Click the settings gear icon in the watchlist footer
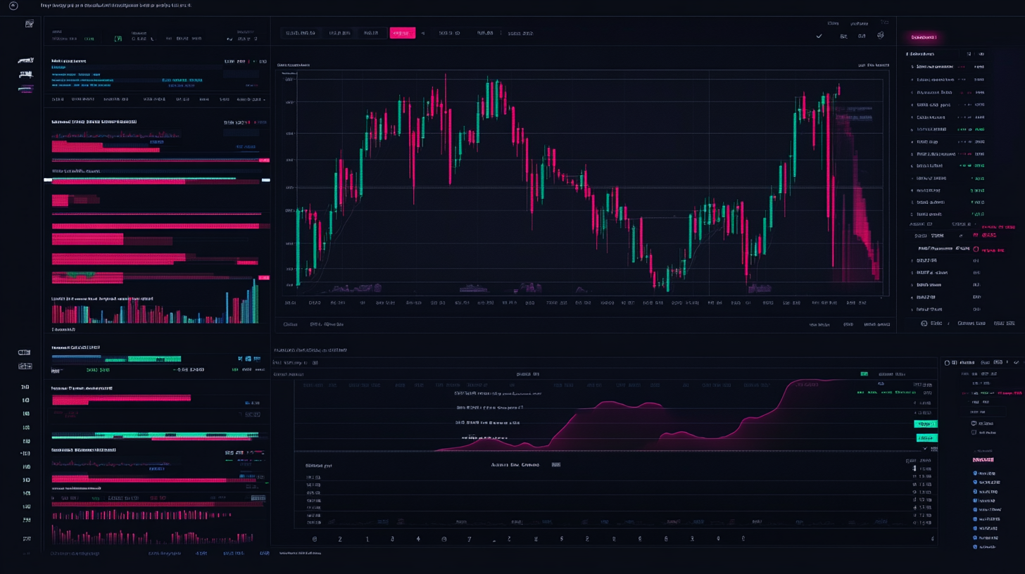The image size is (1025, 574). point(924,323)
